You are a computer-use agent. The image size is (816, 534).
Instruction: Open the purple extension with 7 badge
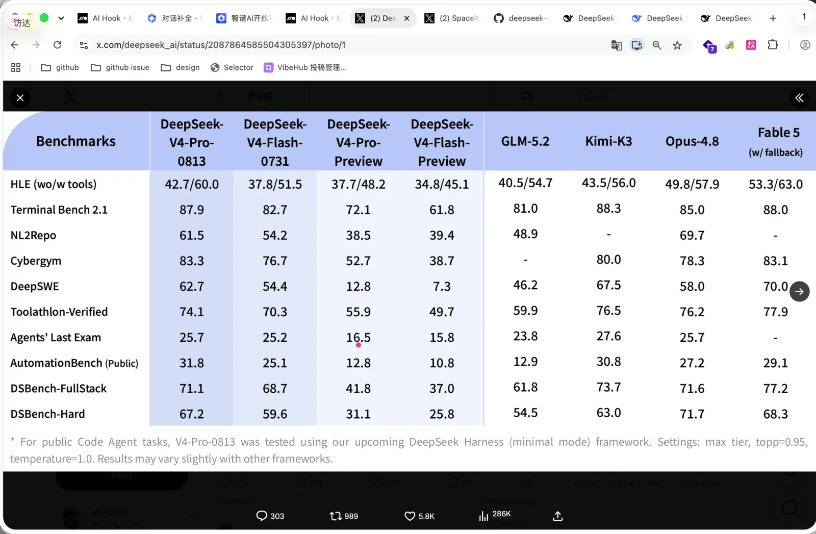click(x=709, y=46)
